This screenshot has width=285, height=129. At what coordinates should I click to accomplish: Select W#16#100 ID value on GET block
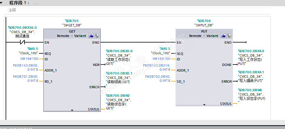29,59
